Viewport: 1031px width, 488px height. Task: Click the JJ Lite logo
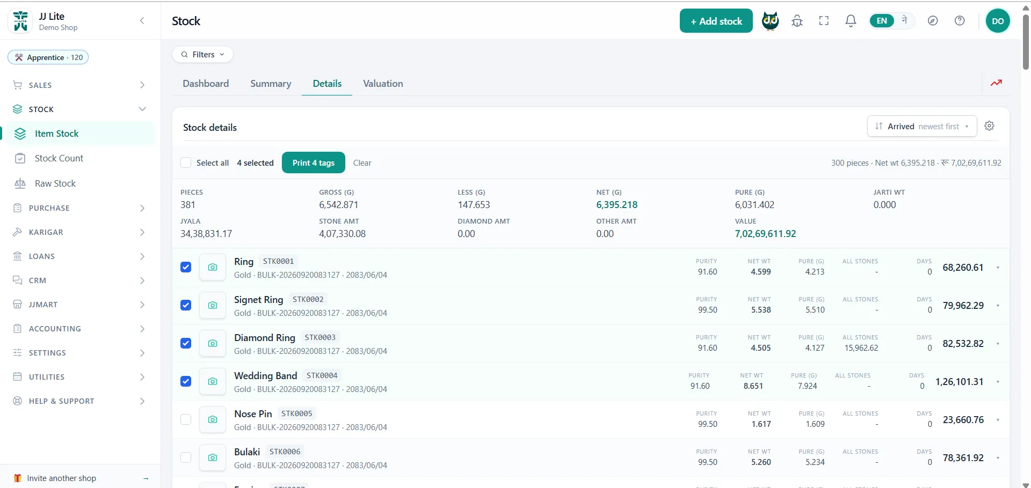coord(21,21)
